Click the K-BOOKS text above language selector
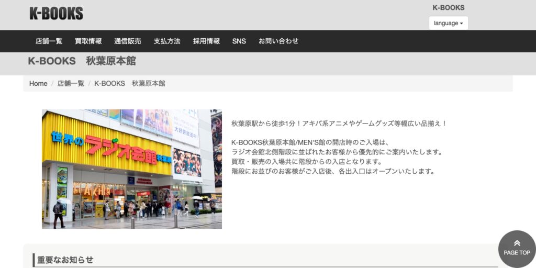 [449, 7]
